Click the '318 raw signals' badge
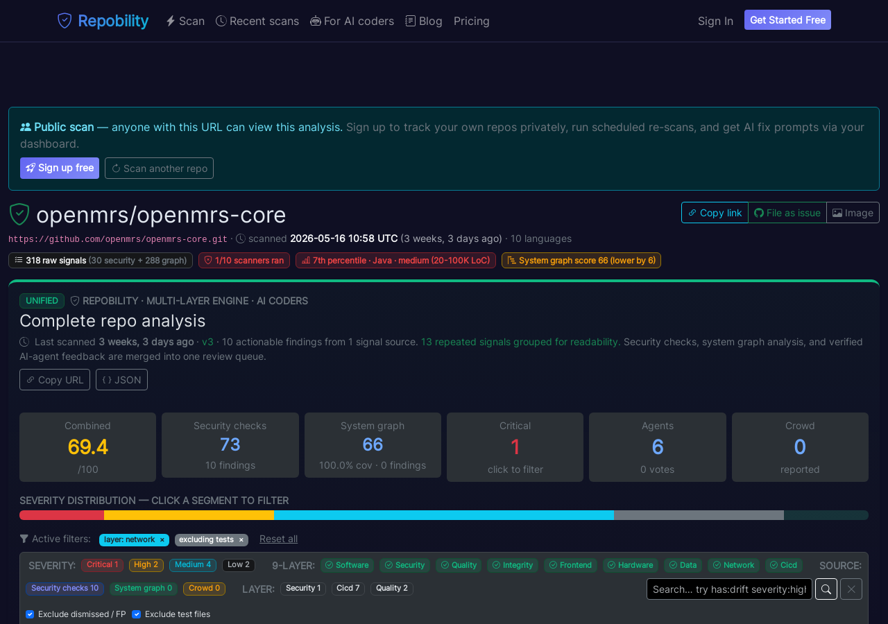This screenshot has width=888, height=624. click(101, 261)
